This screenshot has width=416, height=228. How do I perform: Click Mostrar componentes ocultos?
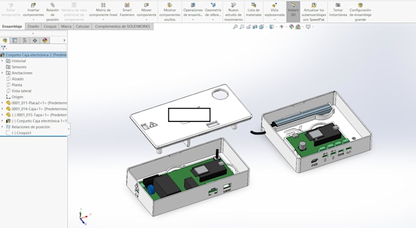(170, 12)
